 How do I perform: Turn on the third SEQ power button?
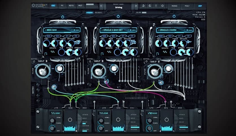click(x=167, y=119)
